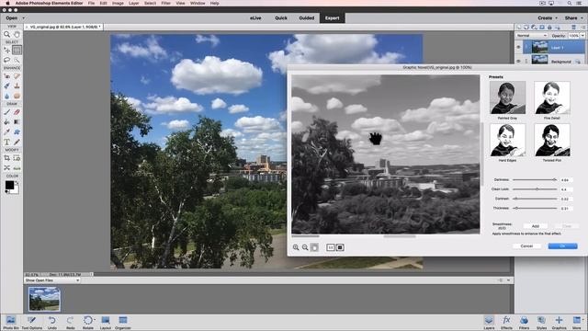Image resolution: width=588 pixels, height=331 pixels.
Task: Open the Filter menu
Action: click(165, 3)
